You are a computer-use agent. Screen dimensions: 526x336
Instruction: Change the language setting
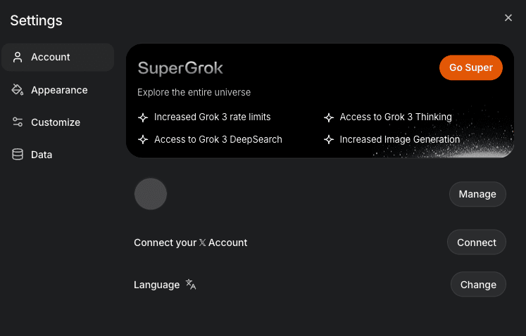(478, 285)
